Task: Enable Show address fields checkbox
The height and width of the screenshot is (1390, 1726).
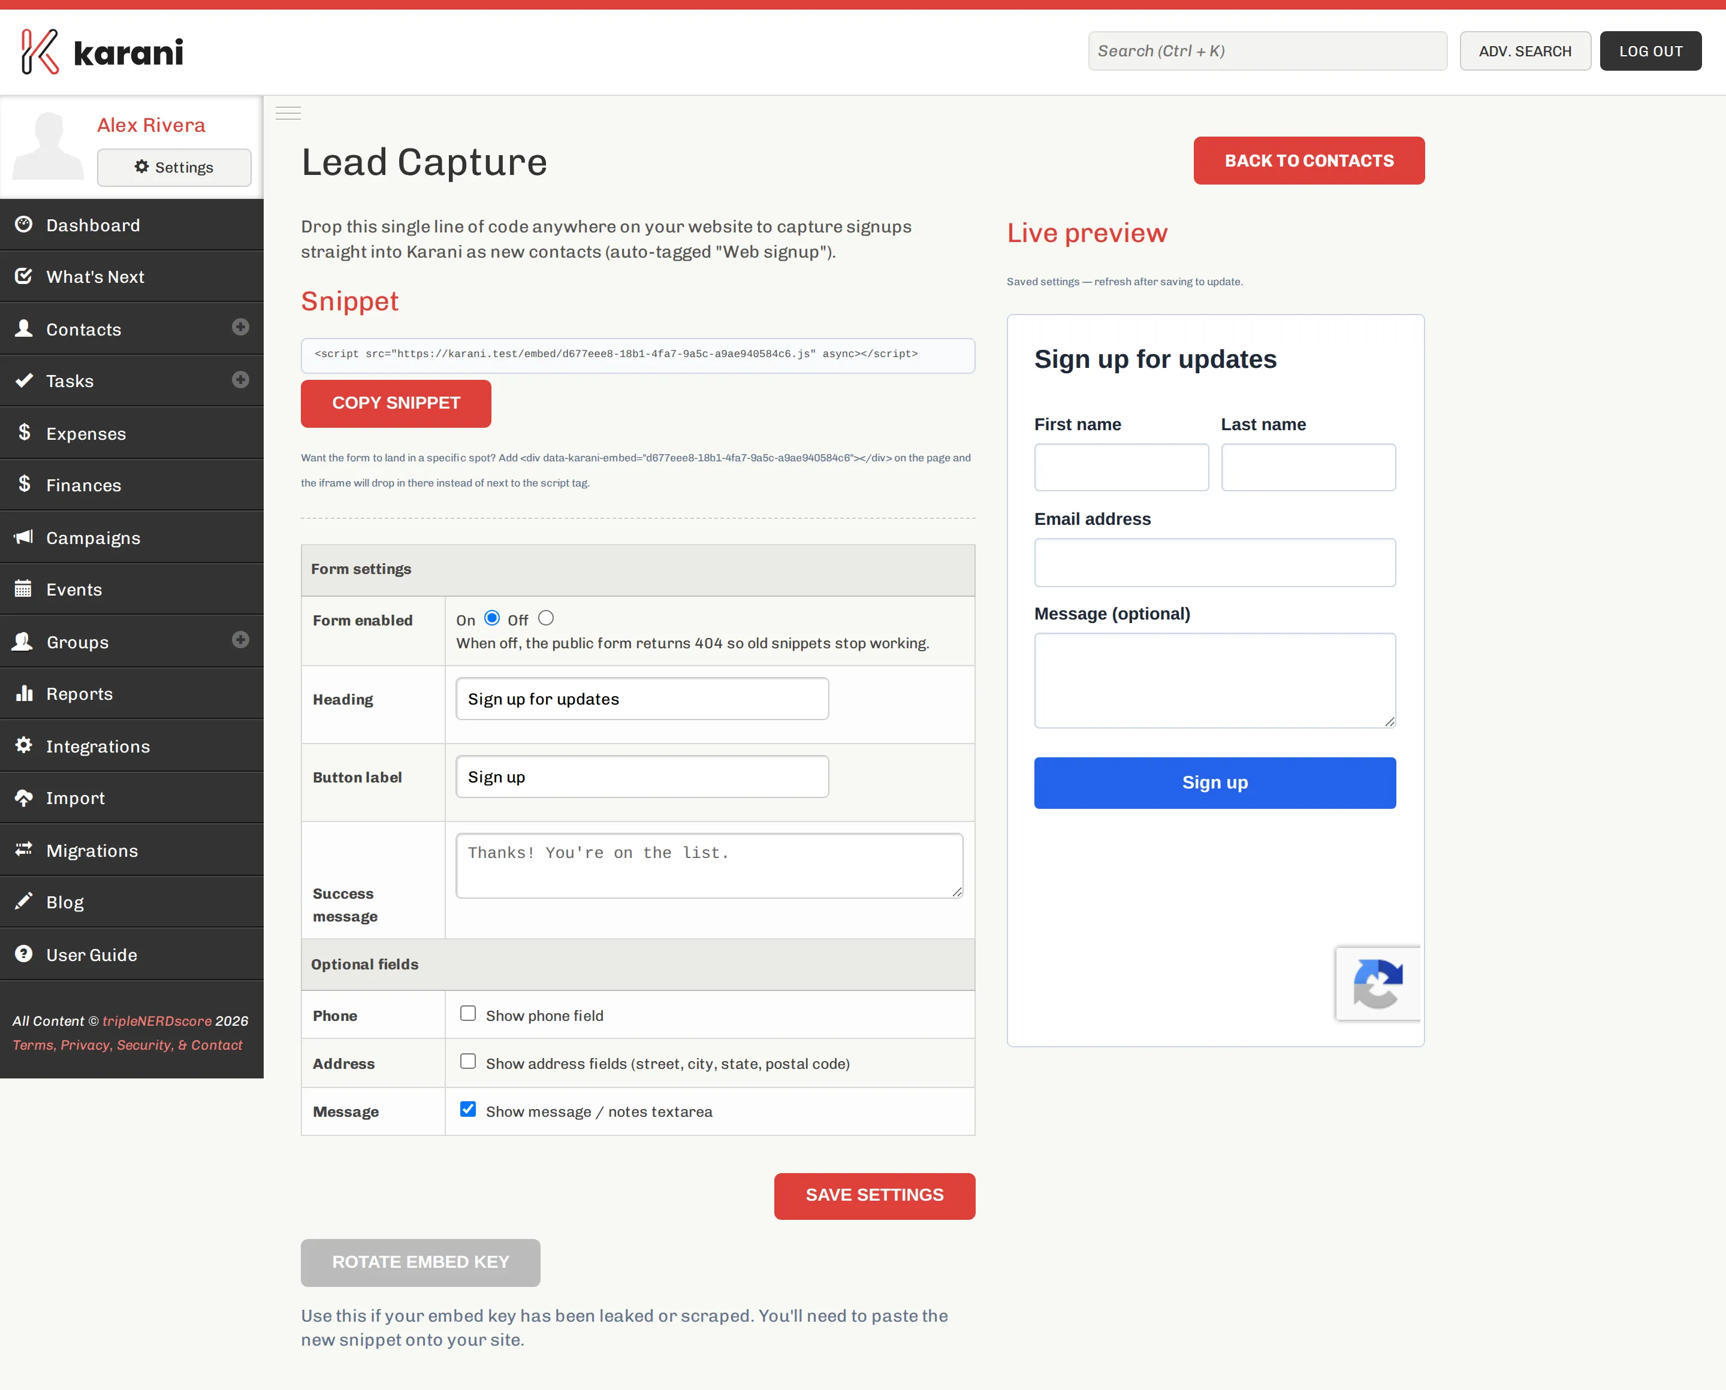Action: (x=467, y=1062)
